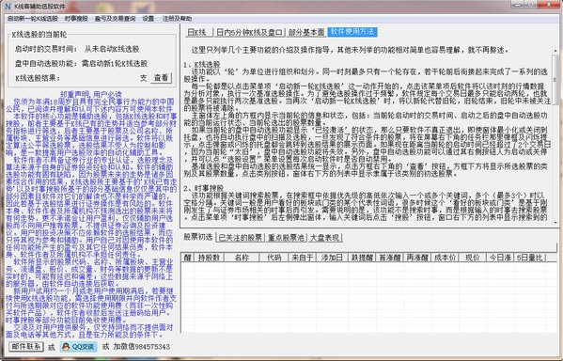Sort by the 持股数 column header

coord(209,258)
